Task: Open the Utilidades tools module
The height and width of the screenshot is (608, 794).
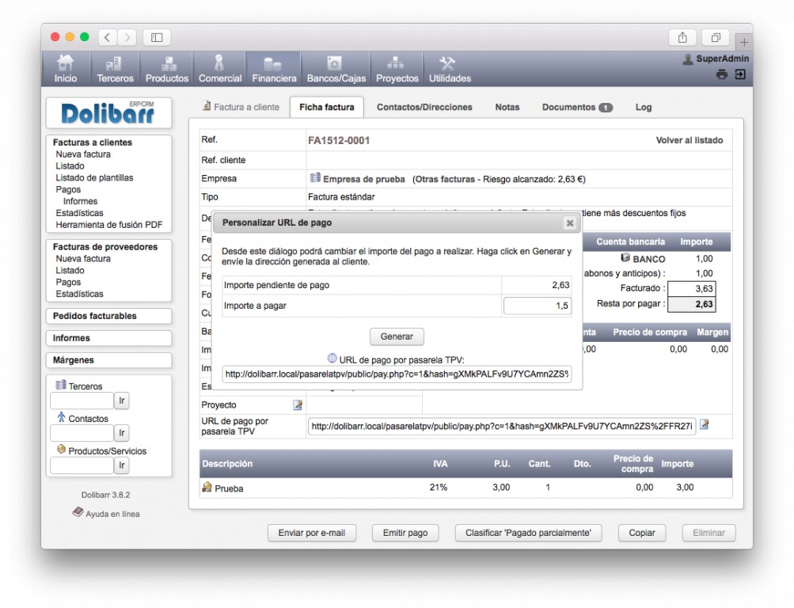Action: [449, 70]
